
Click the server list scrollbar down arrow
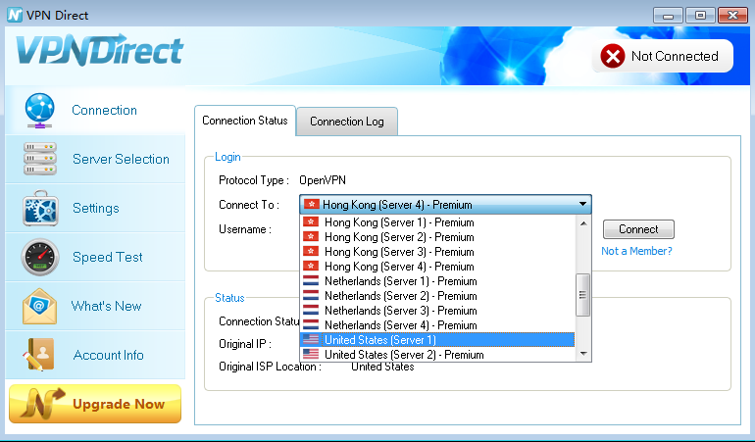(583, 354)
